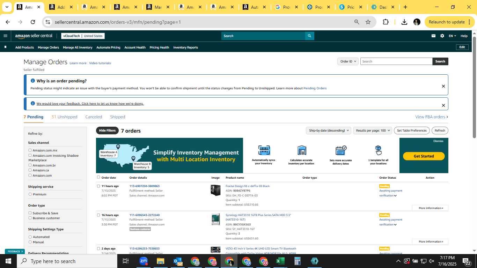Open the browser downloads icon
The height and width of the screenshot is (268, 477).
404,22
